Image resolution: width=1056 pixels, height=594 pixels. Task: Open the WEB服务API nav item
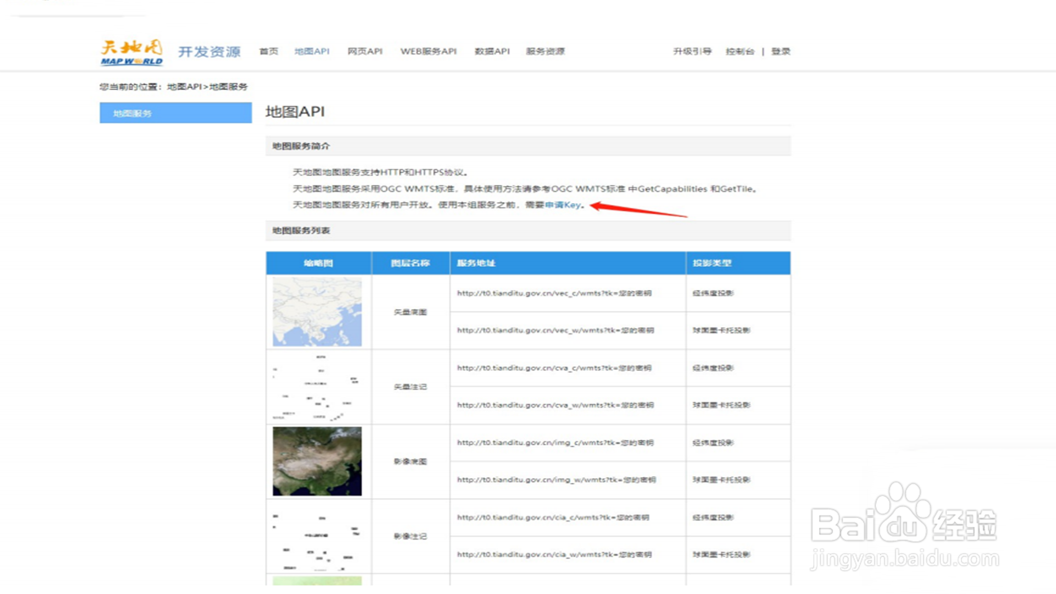pyautogui.click(x=428, y=51)
